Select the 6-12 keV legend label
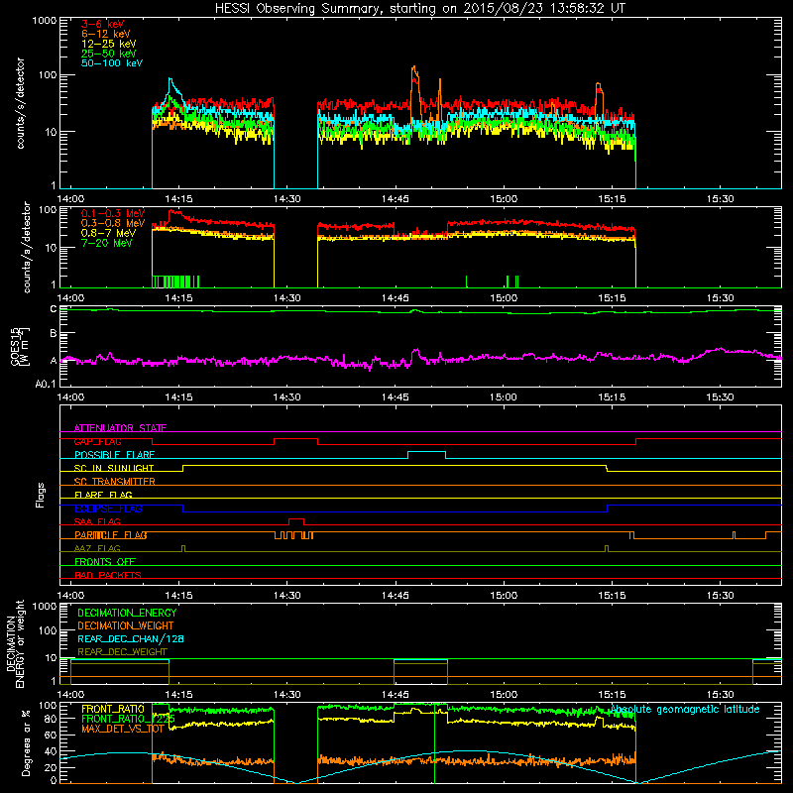Image resolution: width=793 pixels, height=793 pixels. [x=106, y=34]
